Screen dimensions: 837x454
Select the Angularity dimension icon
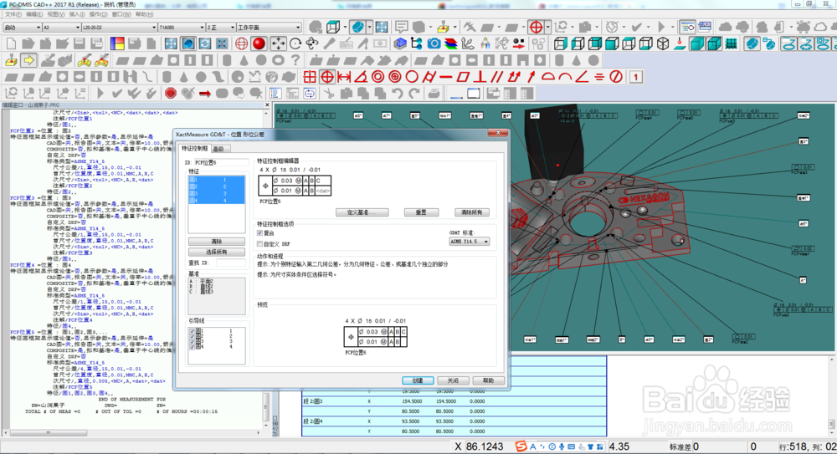click(582, 77)
